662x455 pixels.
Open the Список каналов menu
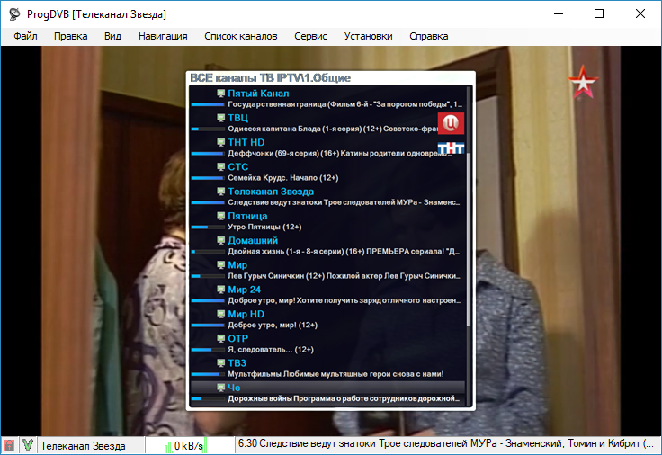point(240,36)
